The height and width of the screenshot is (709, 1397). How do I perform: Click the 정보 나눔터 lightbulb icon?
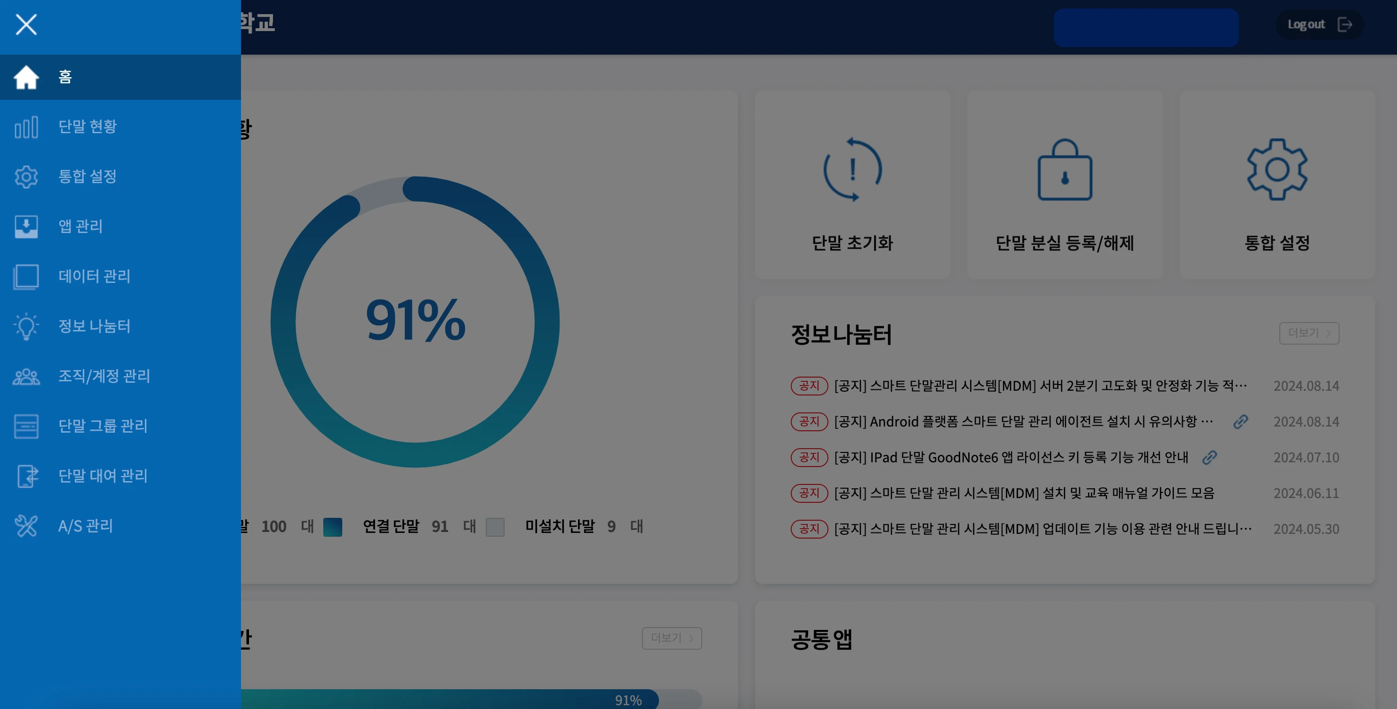pos(26,327)
